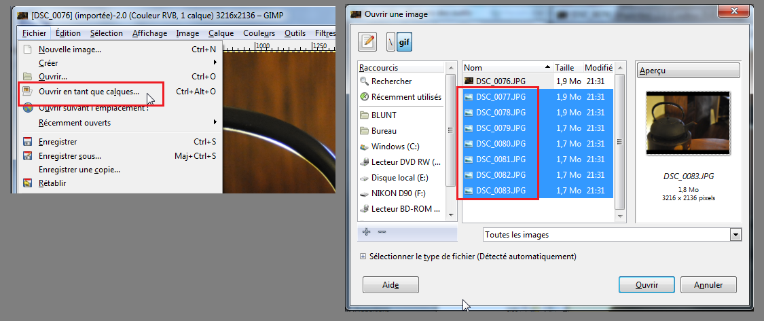The width and height of the screenshot is (764, 321).
Task: Click the backslash root path button
Action: (x=390, y=42)
